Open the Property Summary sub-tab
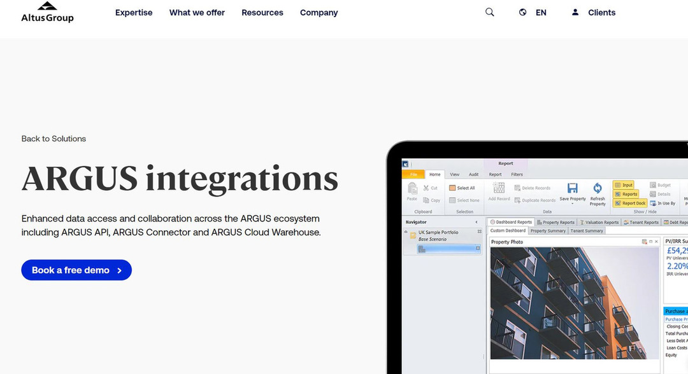 click(x=548, y=231)
